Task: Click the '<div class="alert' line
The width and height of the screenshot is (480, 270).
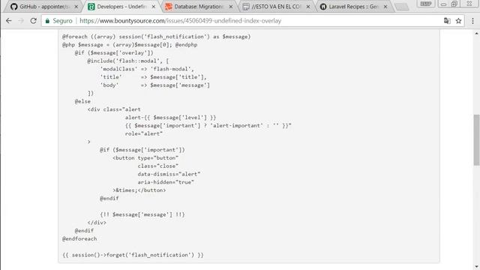Action: (x=114, y=109)
